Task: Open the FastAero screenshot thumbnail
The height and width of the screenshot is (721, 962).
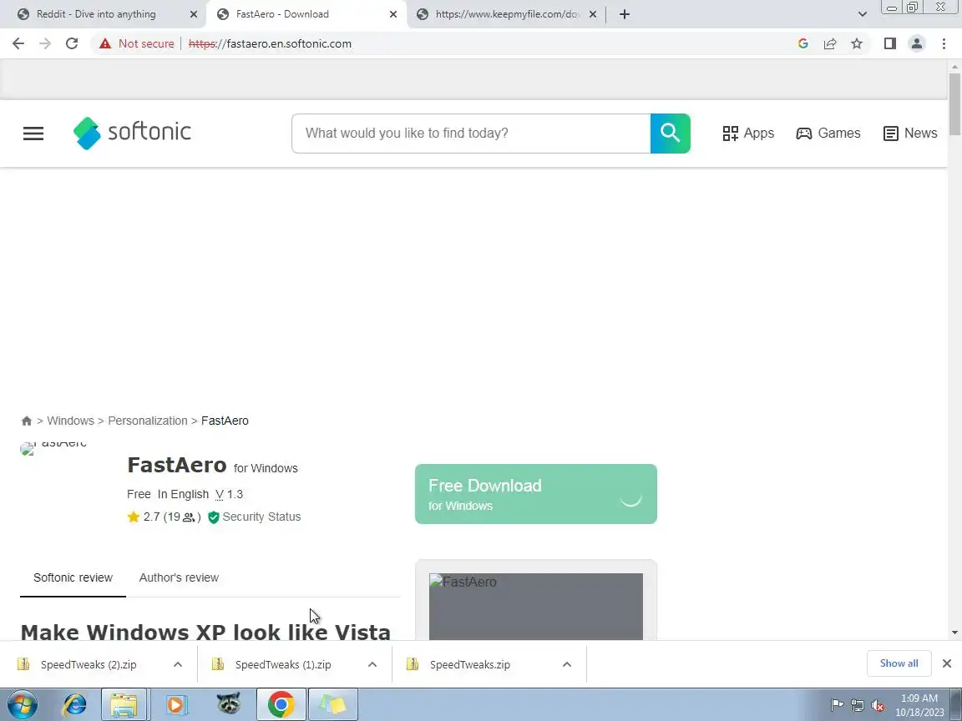Action: 535,607
